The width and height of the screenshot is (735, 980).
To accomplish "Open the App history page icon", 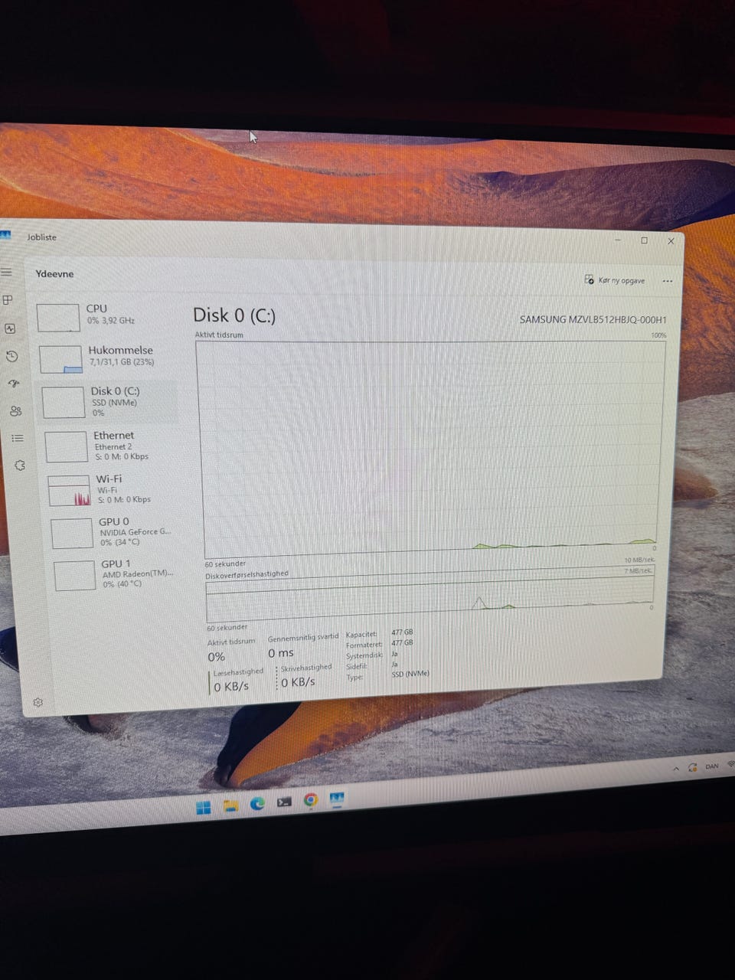I will pos(11,356).
